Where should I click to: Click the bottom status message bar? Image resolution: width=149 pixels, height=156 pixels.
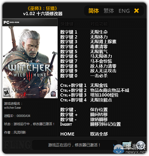74,145
